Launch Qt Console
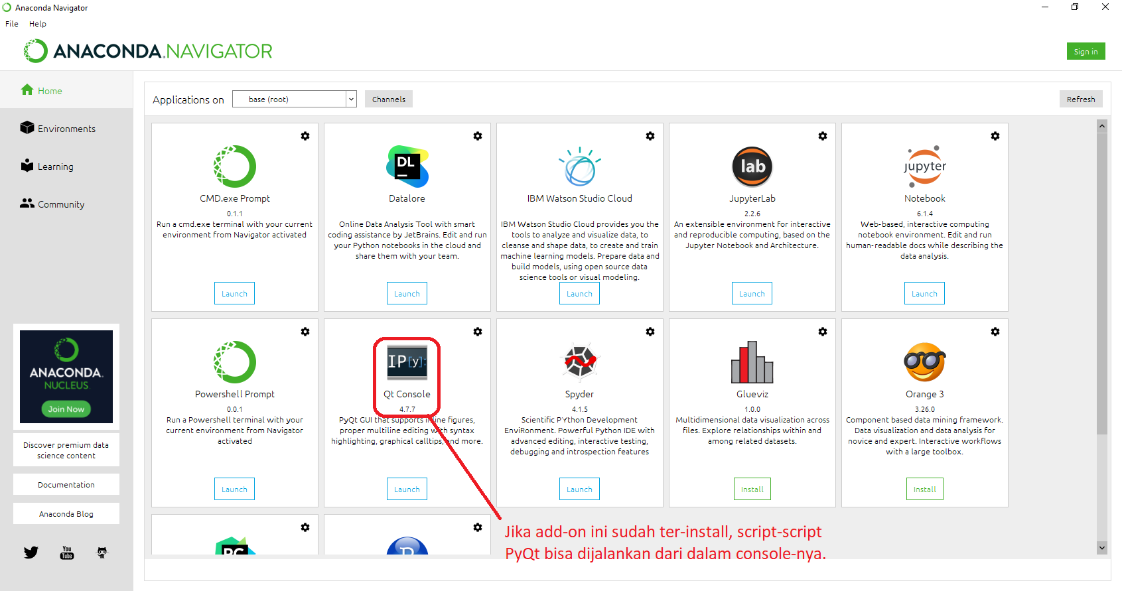The height and width of the screenshot is (591, 1122). click(x=407, y=489)
